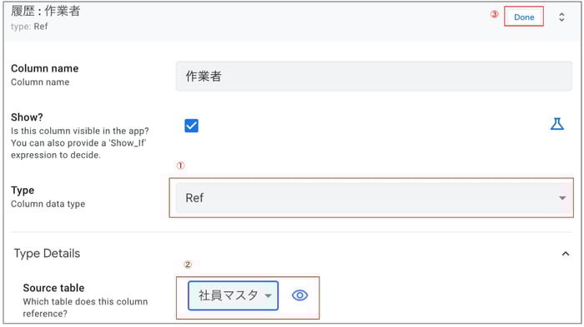
Task: Click the 'Show?' label text
Action: tap(27, 117)
